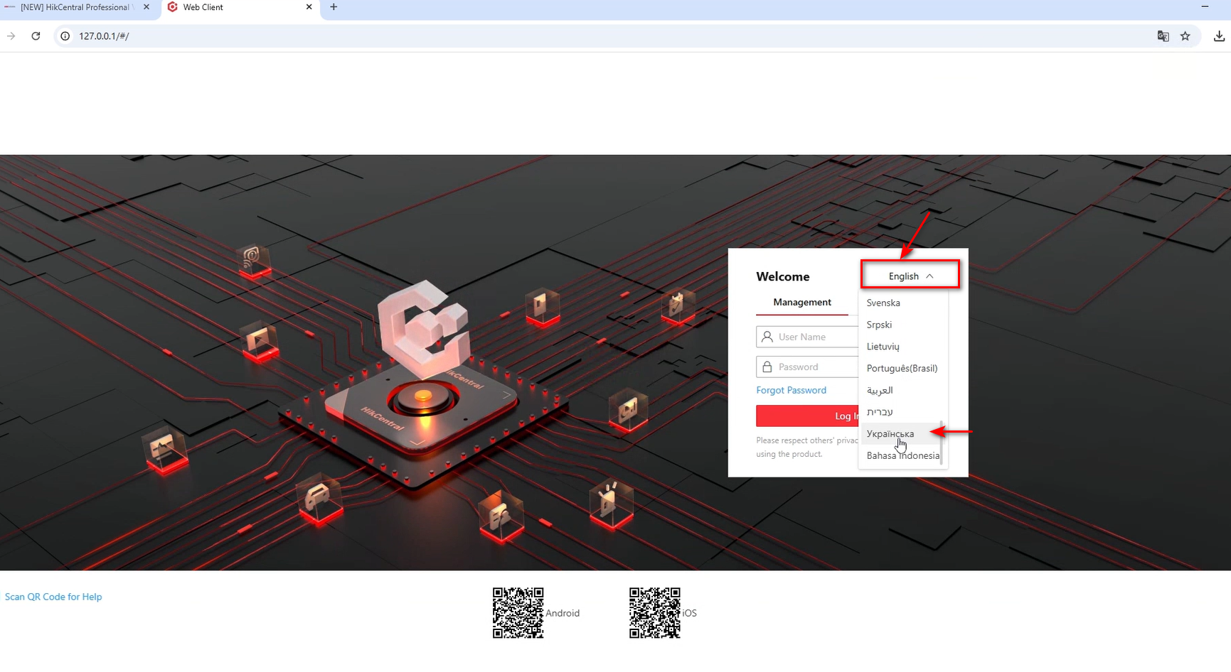Select Português(Brasil) language option

(902, 368)
